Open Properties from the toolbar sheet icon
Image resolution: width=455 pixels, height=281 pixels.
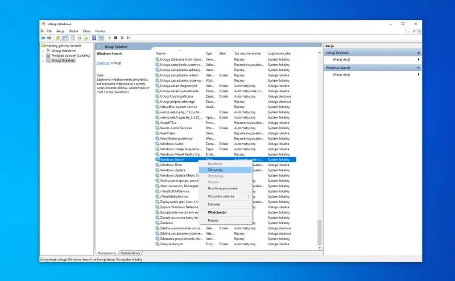tap(73, 38)
